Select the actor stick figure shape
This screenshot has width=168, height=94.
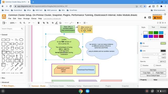17,56
